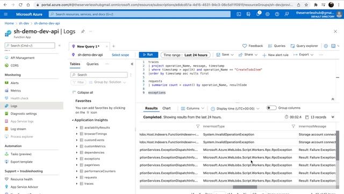This screenshot has height=194, width=344.
Task: Open Export template under Automation
Action: coord(21,162)
